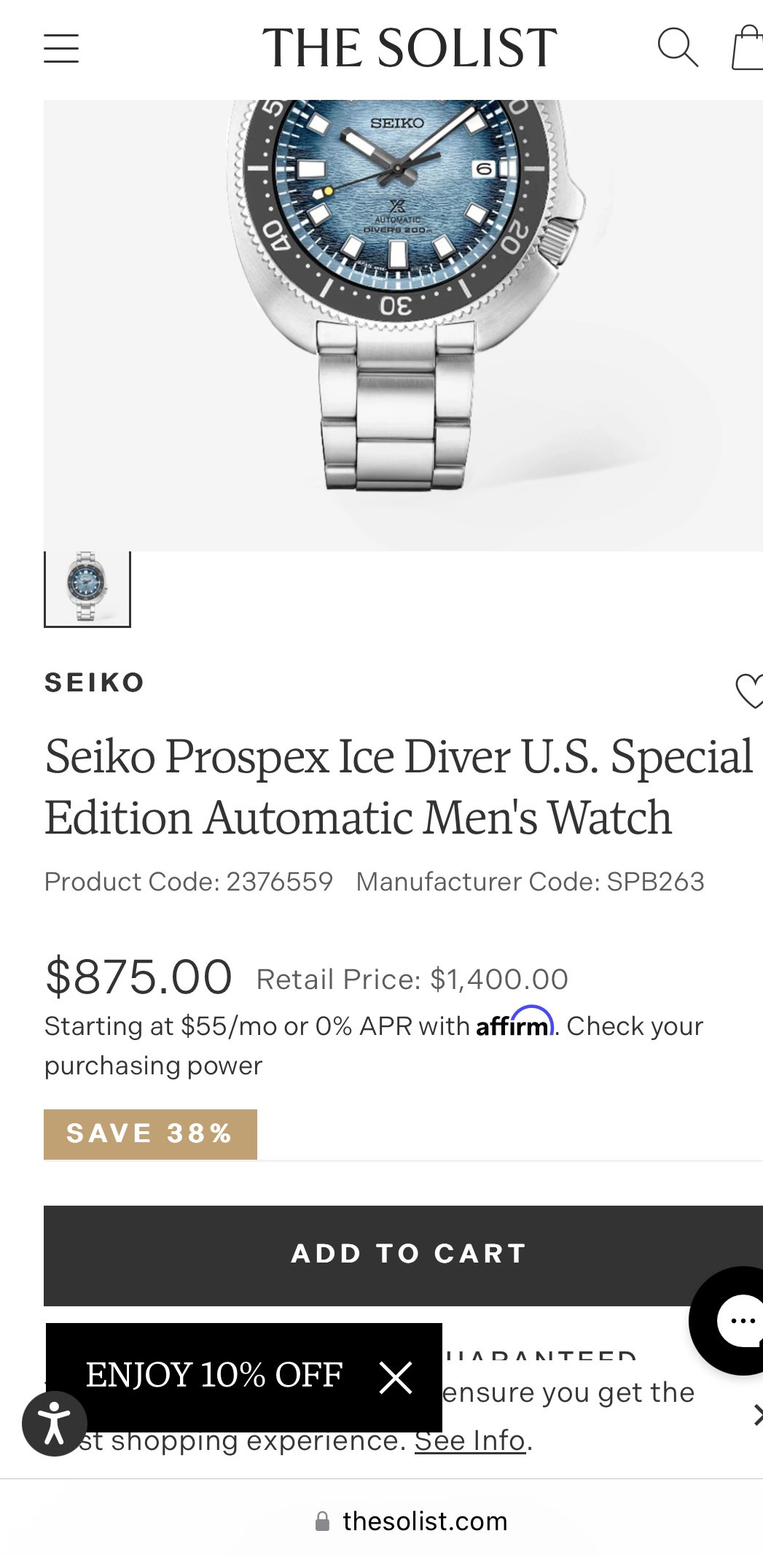Click the Affirm logo link
Viewport: 763px width, 1555px height.
(x=515, y=1023)
